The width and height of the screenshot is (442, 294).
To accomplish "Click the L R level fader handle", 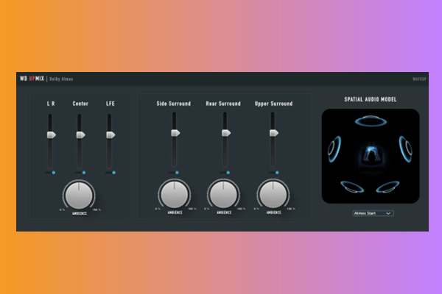I will (x=52, y=135).
